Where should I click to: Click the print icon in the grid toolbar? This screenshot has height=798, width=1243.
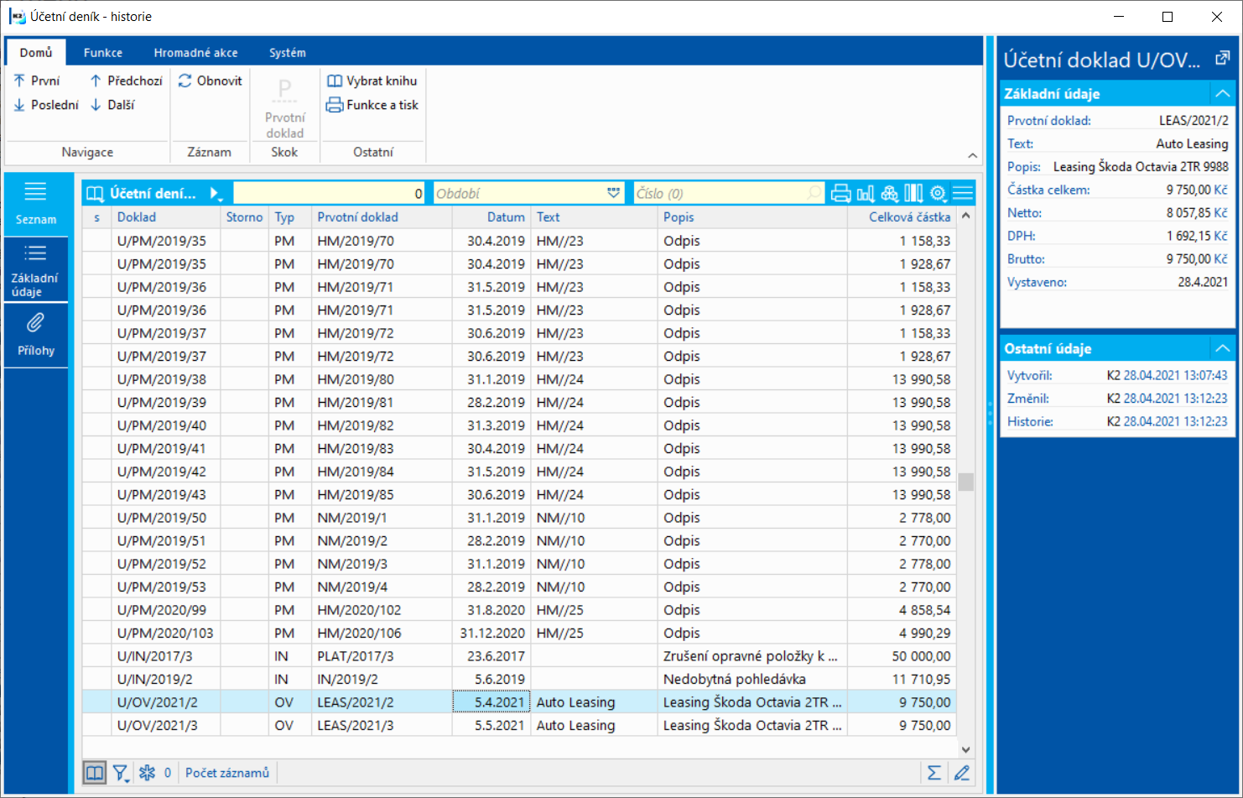pos(840,194)
